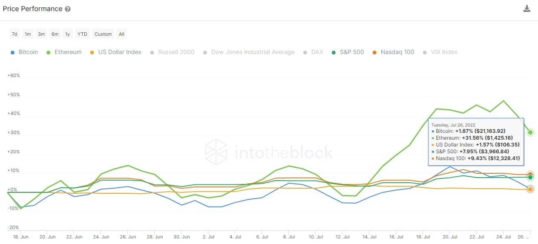
Task: Show All time range data
Action: (121, 34)
